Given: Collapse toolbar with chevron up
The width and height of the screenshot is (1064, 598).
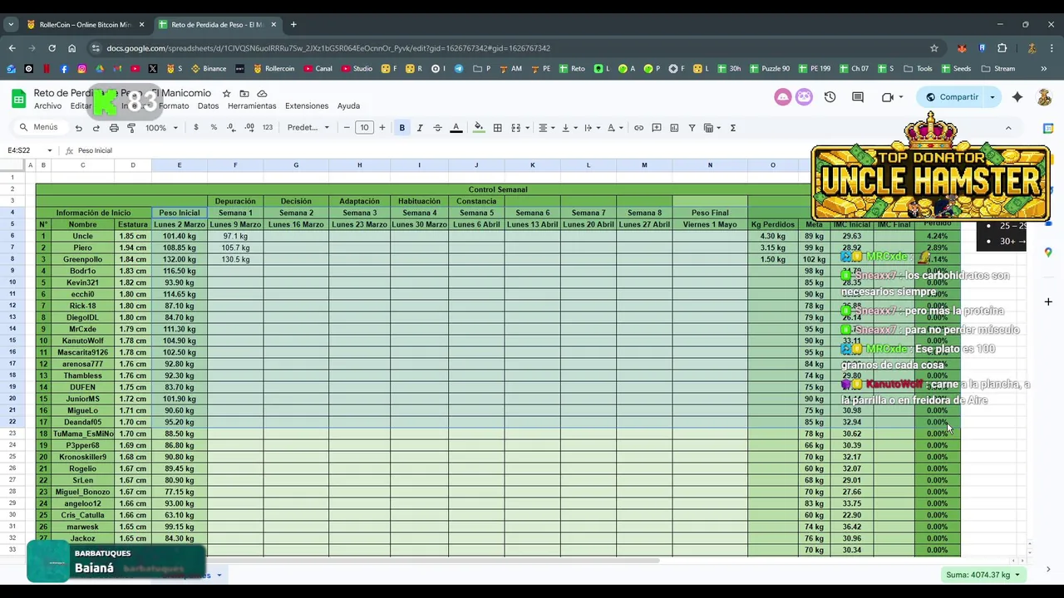Looking at the screenshot, I should pos(1008,128).
